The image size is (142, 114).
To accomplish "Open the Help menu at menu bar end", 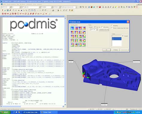I will point(40,4).
